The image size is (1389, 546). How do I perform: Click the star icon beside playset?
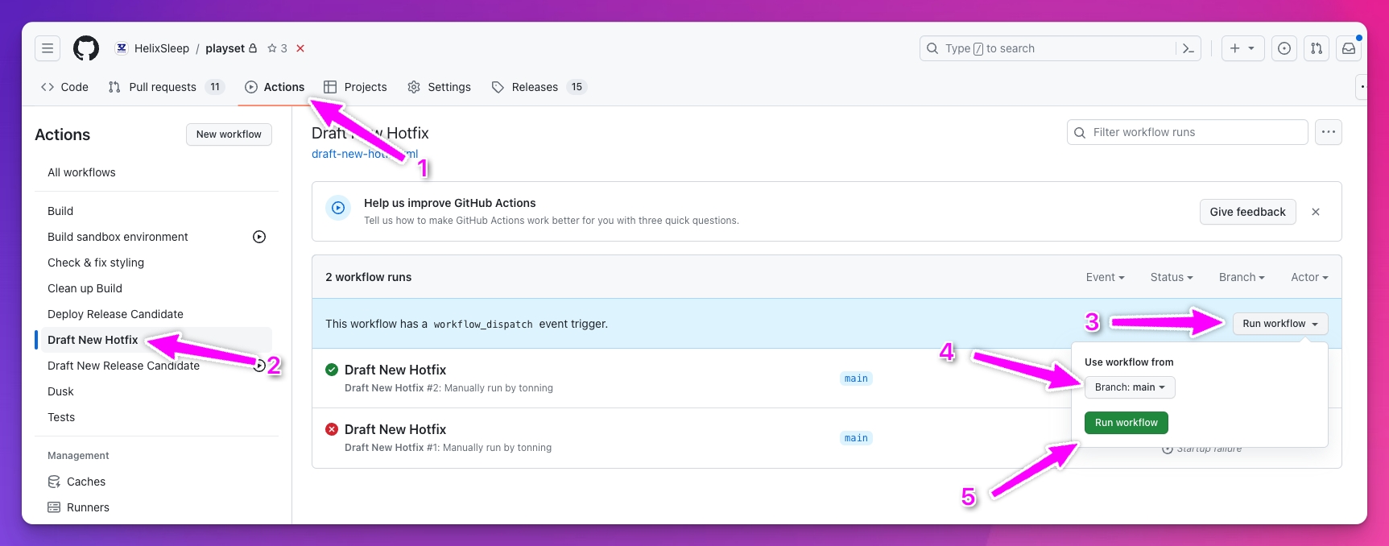(272, 48)
